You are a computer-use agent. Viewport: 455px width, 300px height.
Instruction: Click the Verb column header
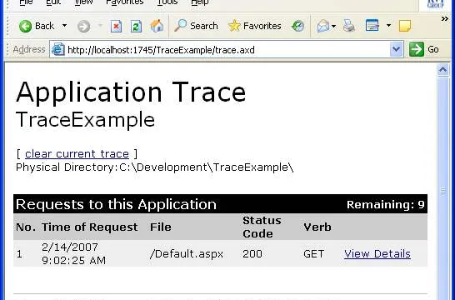coord(317,227)
